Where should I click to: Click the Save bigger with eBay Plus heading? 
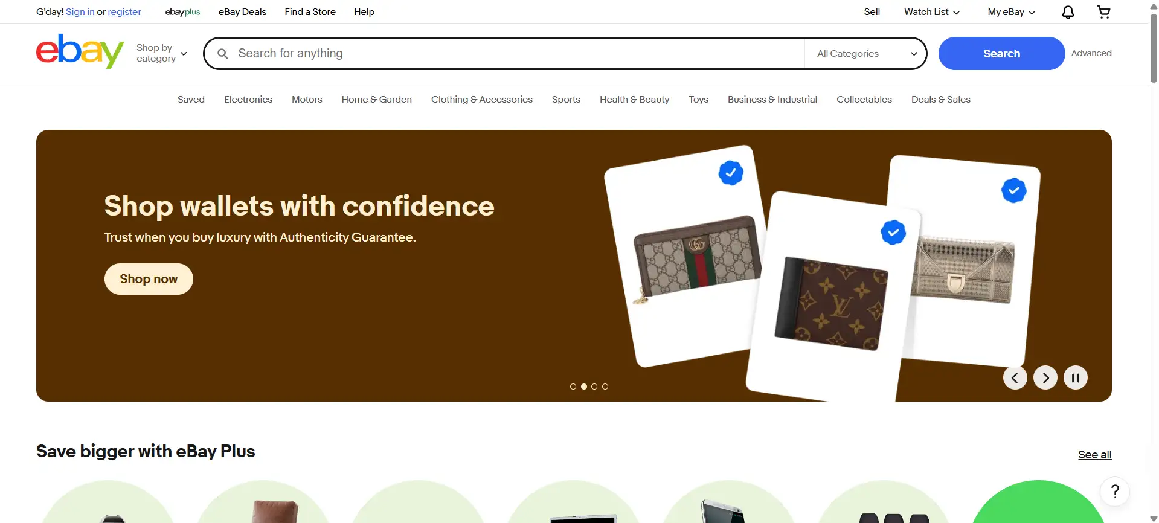[146, 452]
